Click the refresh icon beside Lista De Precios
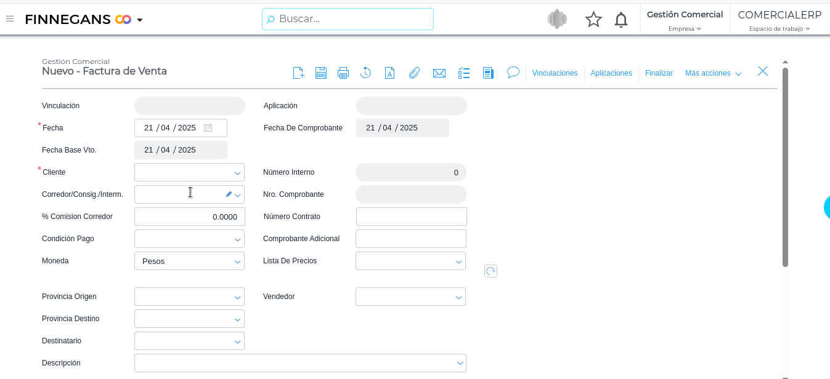The height and width of the screenshot is (379, 830). (490, 271)
